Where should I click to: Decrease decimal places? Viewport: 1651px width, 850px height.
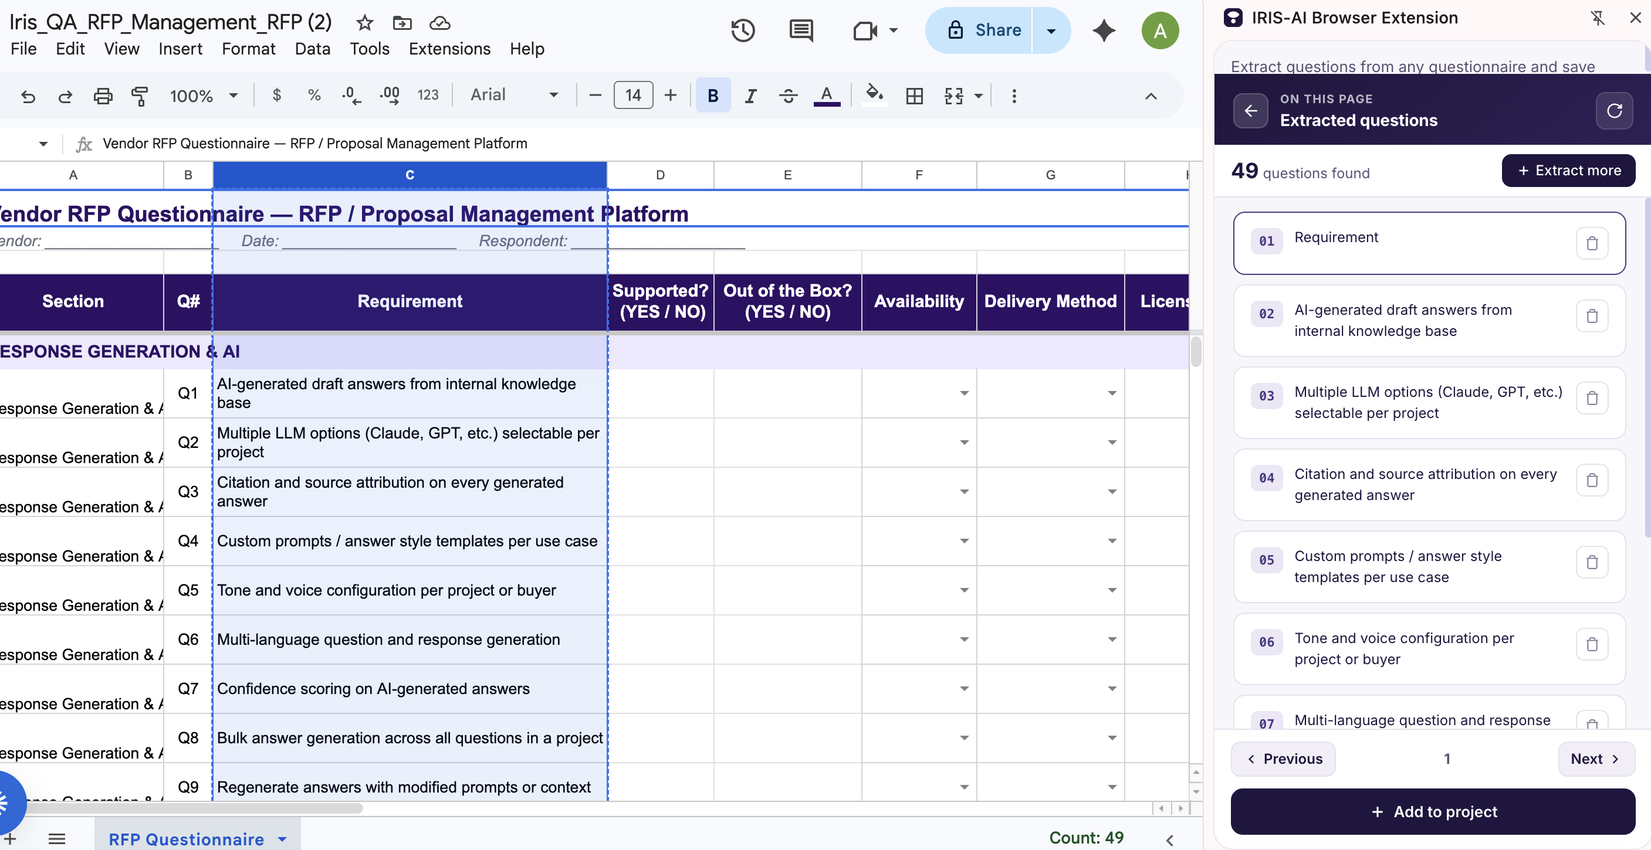pos(351,96)
